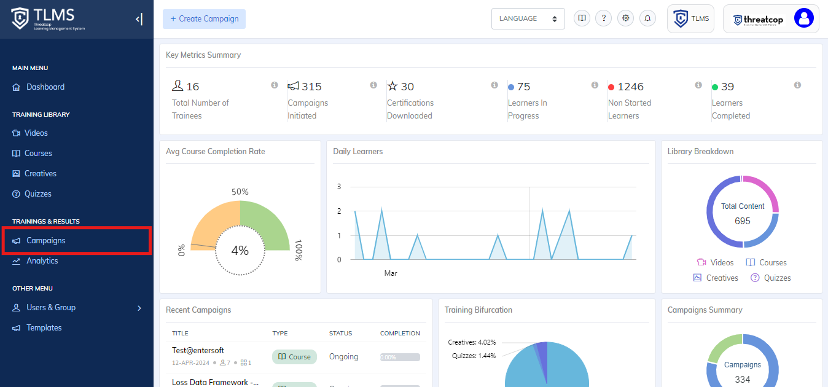Click the Quizzes legend icon in Library Breakdown
The image size is (828, 387).
(755, 278)
